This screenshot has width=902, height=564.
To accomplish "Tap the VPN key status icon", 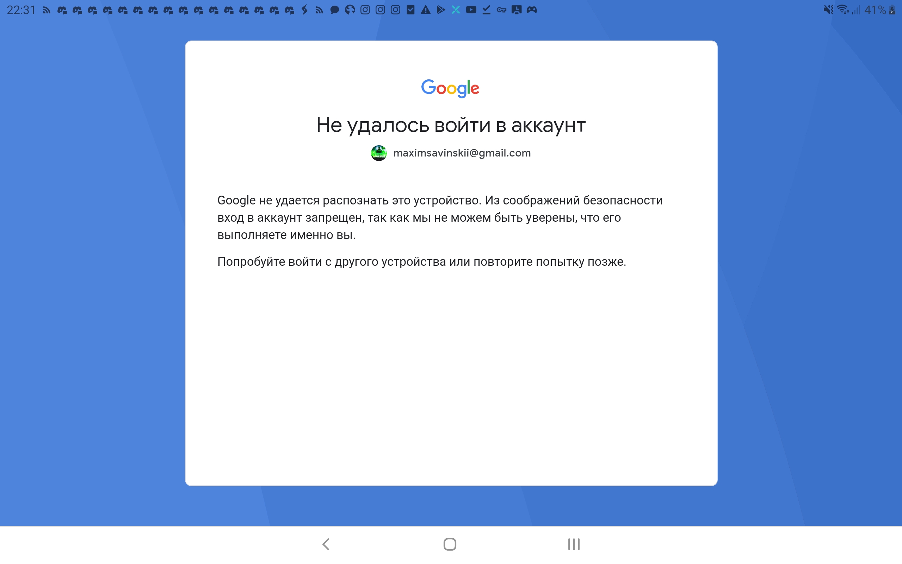I will click(502, 10).
